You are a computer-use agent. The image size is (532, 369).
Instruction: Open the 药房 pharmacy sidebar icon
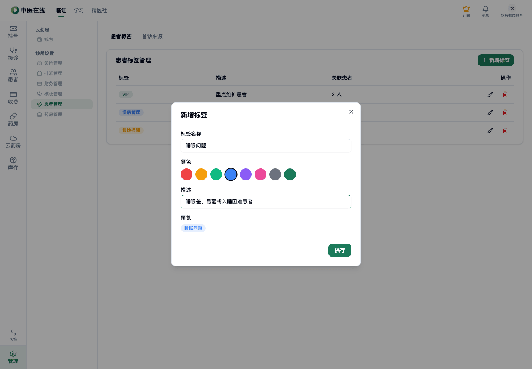(13, 120)
